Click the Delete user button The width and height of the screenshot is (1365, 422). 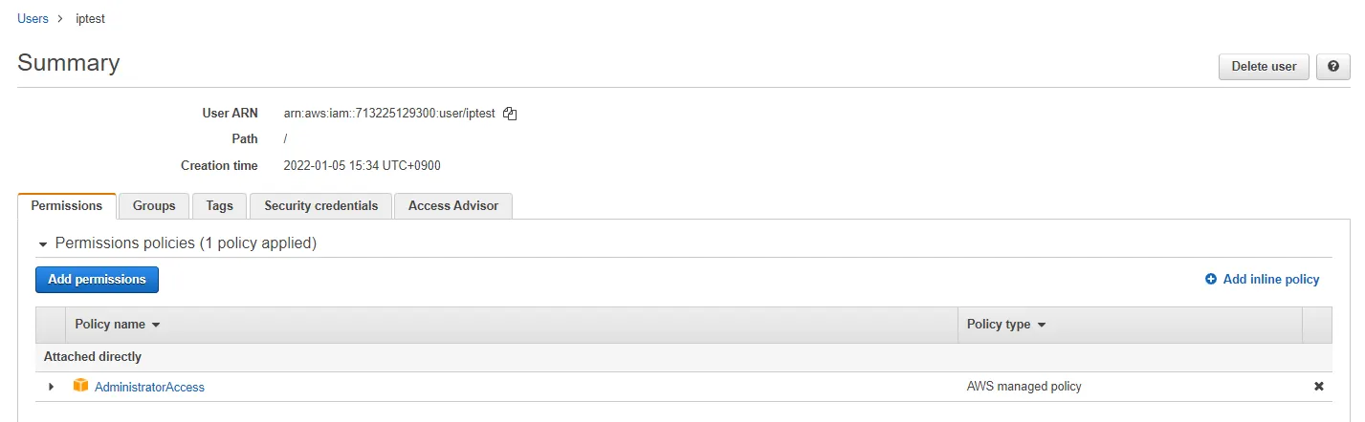1264,67
